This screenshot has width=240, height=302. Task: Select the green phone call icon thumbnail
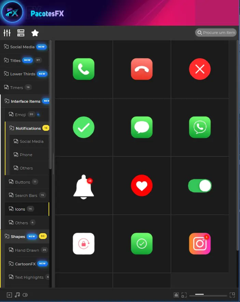point(83,69)
